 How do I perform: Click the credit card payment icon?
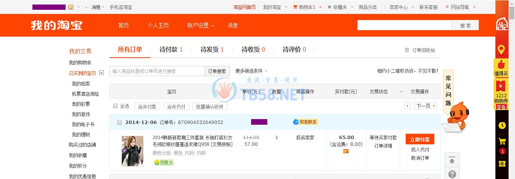click(346, 151)
